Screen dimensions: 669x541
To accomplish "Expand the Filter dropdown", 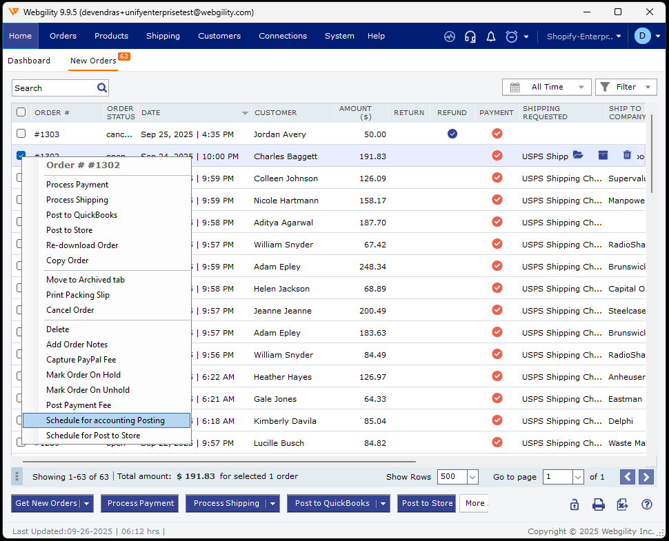I will click(x=626, y=87).
